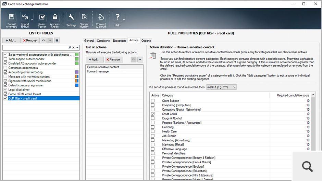Clear the rules search filter
This screenshot has height=181, width=322.
[73, 47]
